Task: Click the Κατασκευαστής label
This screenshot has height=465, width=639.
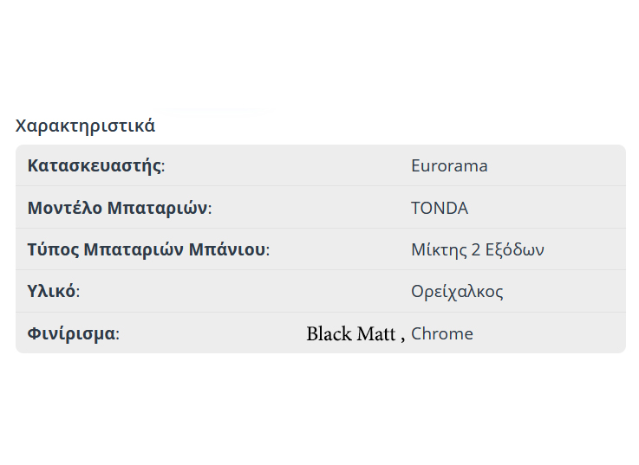Action: tap(95, 165)
